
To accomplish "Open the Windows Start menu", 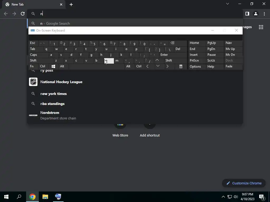I will coord(6,197).
